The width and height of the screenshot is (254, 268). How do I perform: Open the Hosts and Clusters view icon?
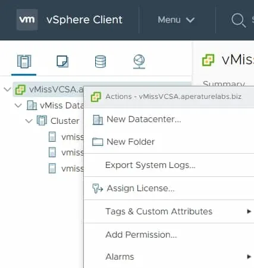pos(24,61)
